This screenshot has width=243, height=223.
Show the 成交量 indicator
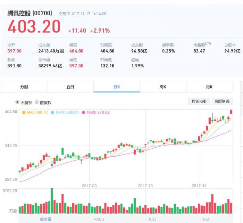[x=45, y=219]
